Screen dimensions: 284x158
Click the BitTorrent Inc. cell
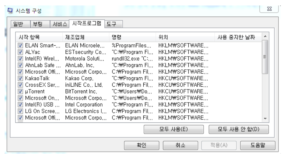tap(81, 91)
